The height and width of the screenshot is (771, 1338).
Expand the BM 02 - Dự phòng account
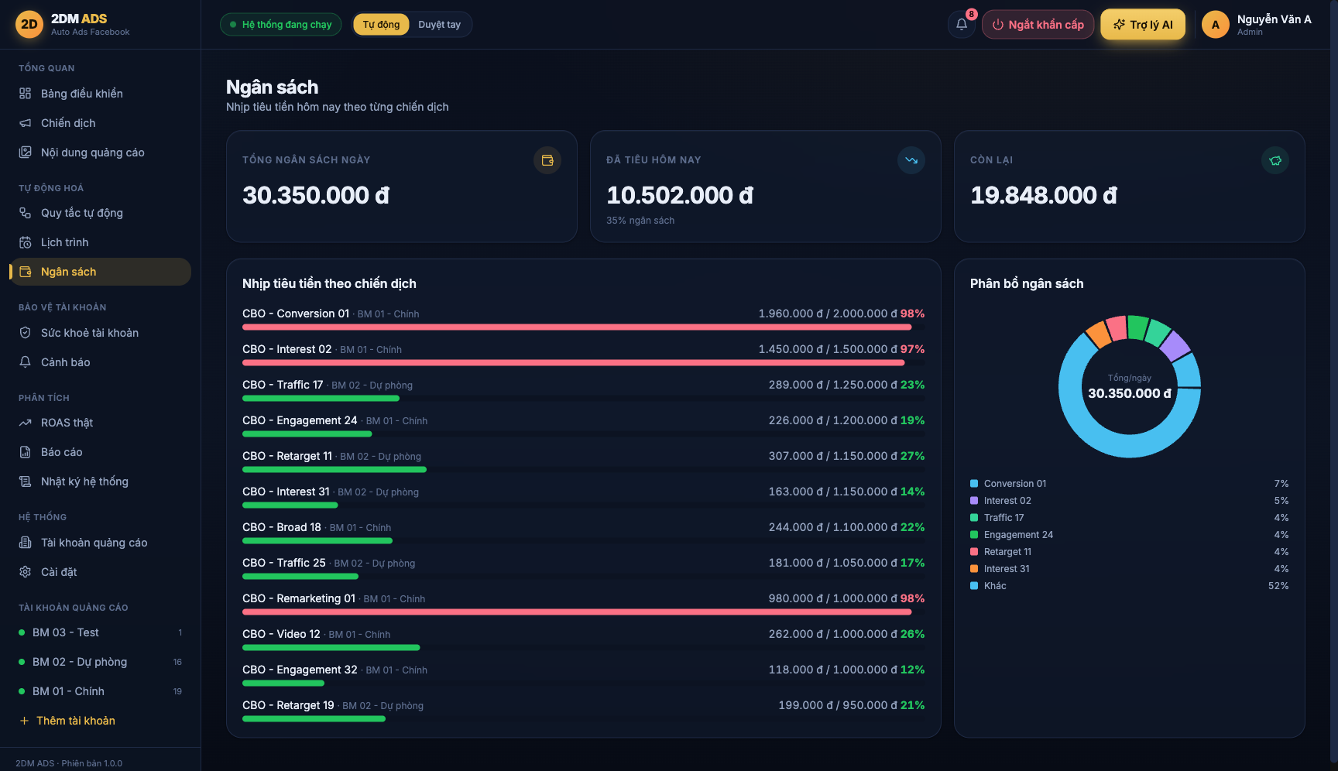tap(100, 662)
